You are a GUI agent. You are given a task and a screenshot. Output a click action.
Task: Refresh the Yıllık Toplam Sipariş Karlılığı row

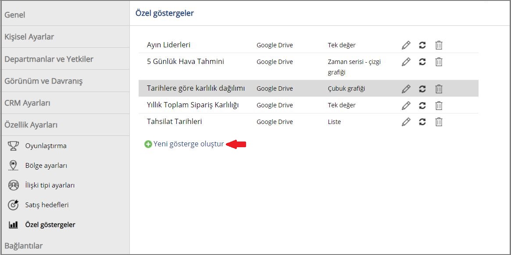point(422,105)
